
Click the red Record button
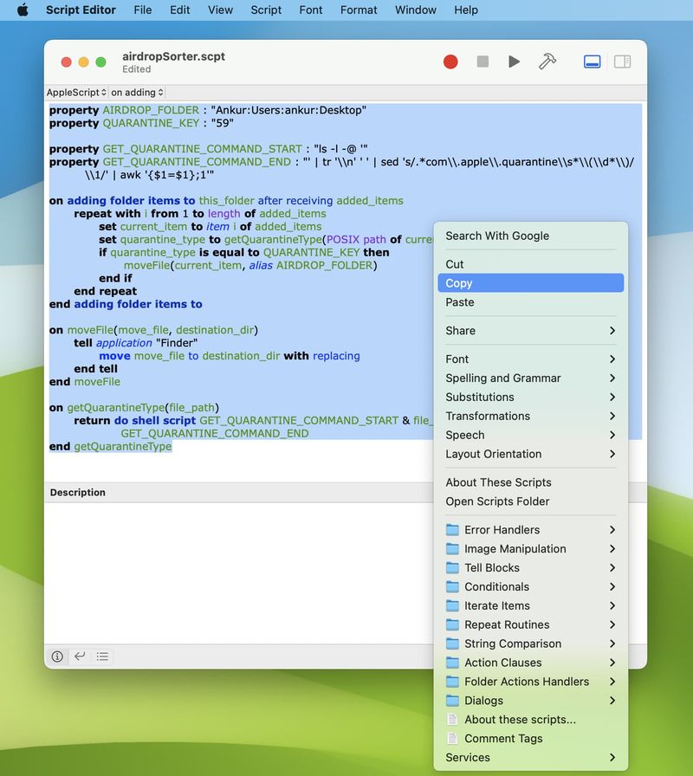point(450,61)
